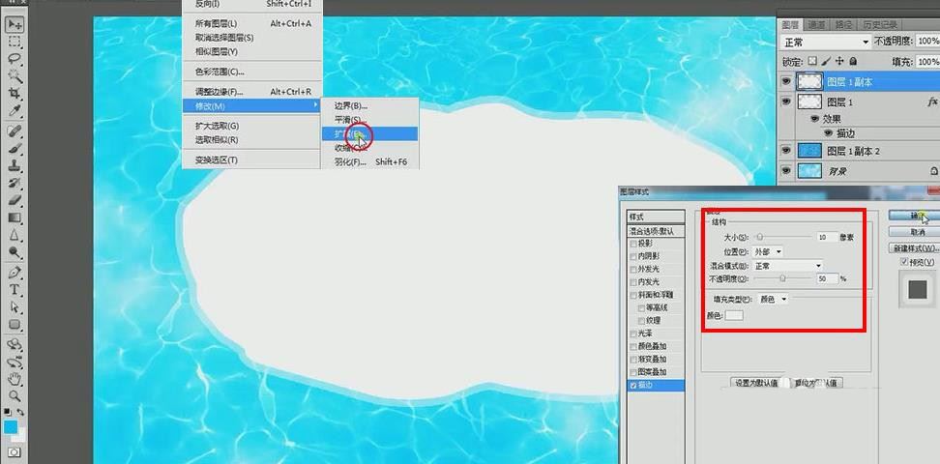Screen dimensions: 940x464
Task: Uncheck the 描边 stroke checkbox
Action: (633, 386)
